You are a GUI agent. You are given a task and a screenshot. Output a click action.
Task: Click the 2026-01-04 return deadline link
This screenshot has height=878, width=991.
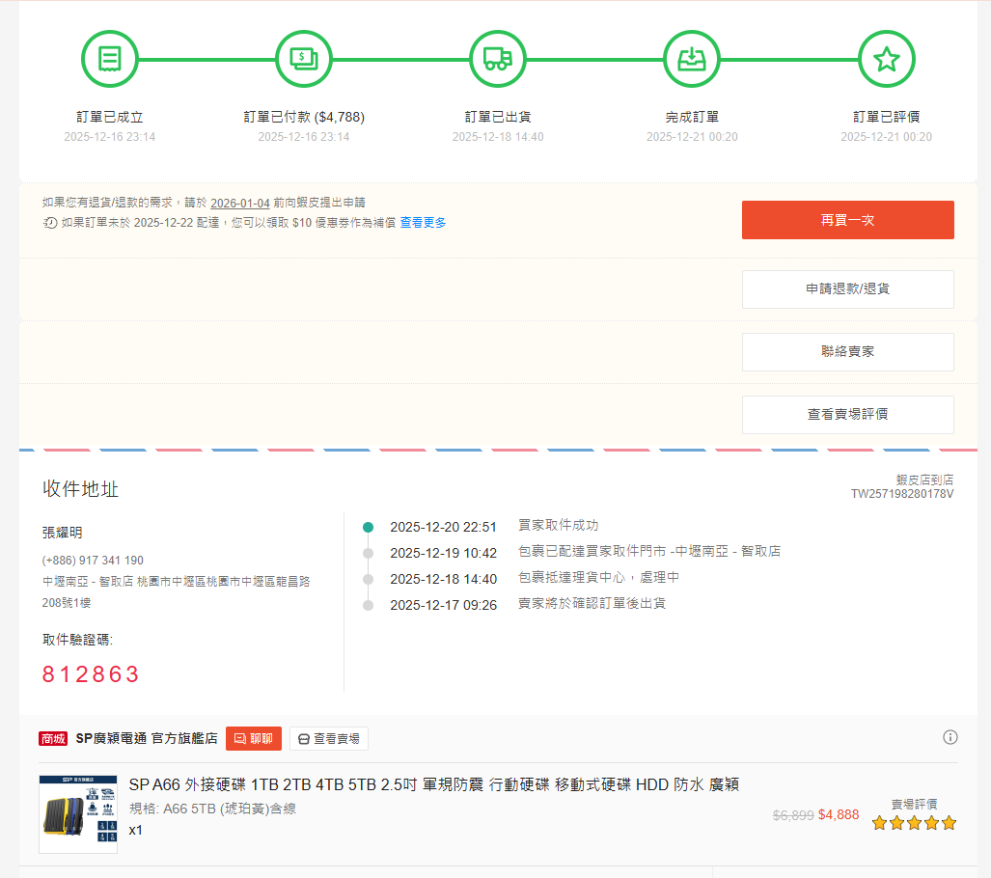239,203
